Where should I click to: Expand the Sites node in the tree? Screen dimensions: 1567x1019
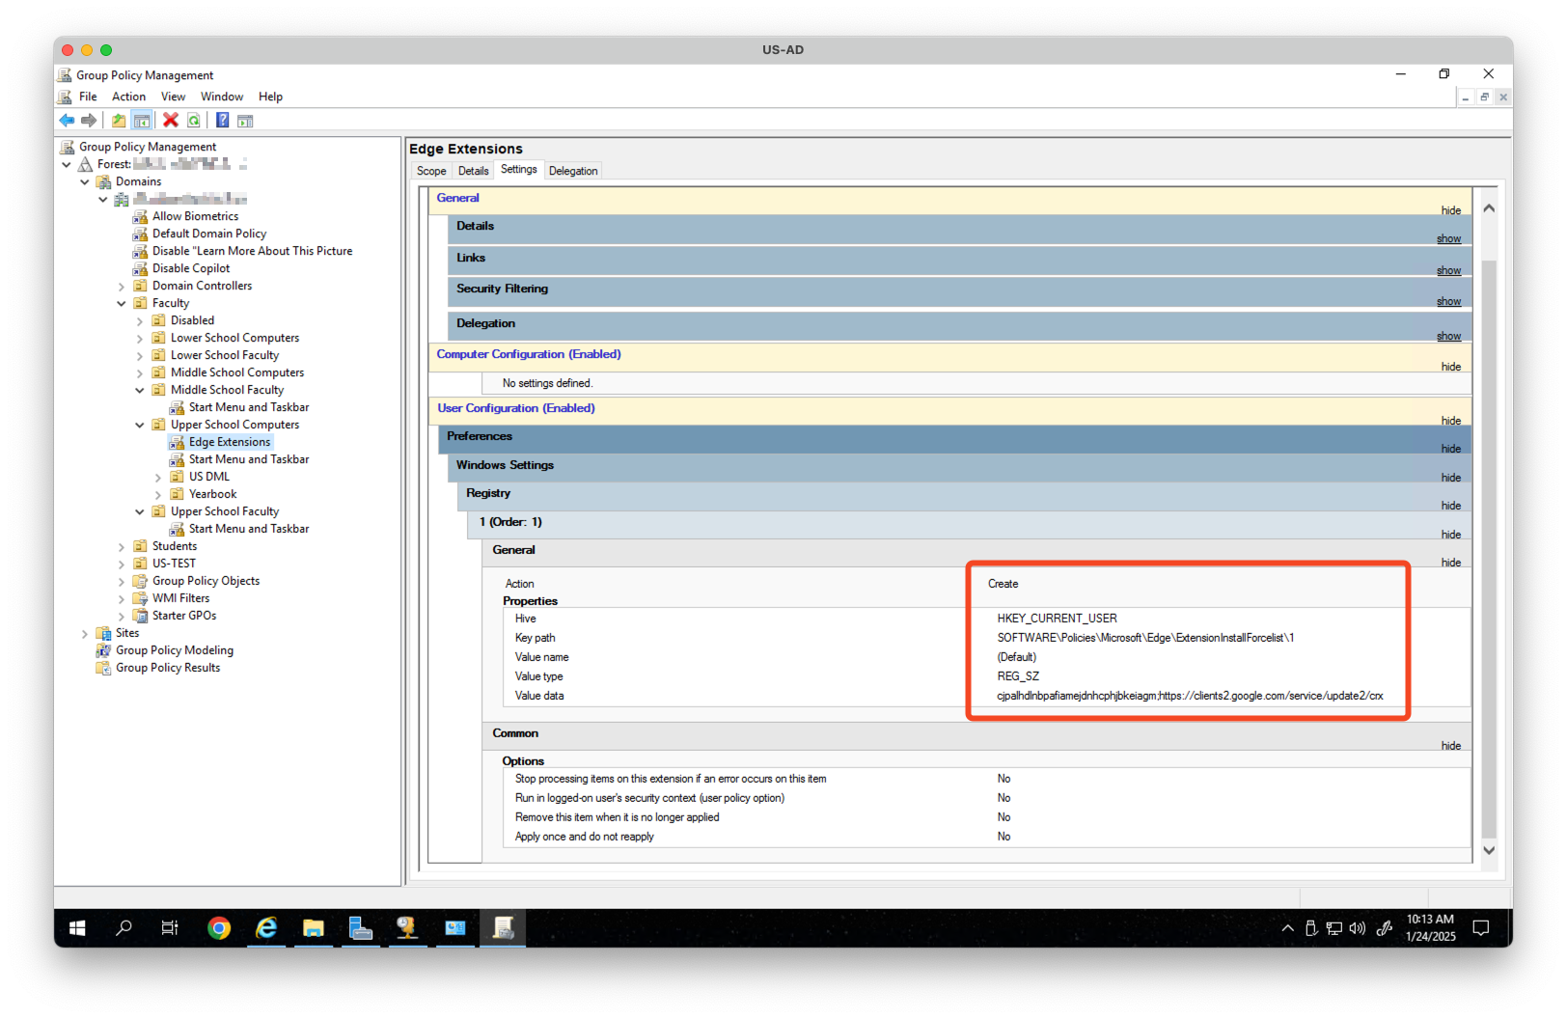tap(85, 634)
